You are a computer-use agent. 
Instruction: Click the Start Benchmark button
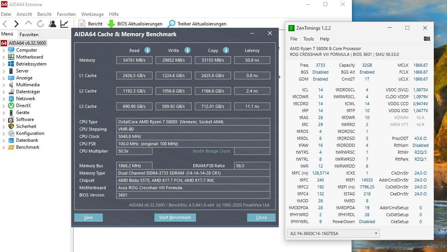click(175, 217)
